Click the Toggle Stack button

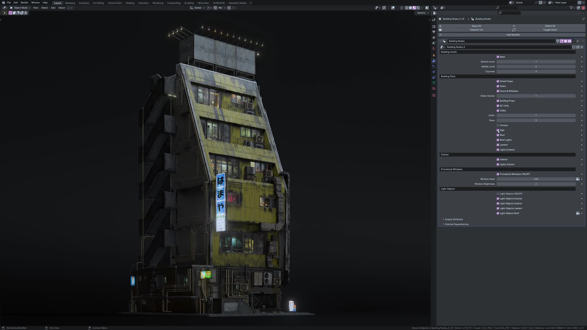(549, 30)
